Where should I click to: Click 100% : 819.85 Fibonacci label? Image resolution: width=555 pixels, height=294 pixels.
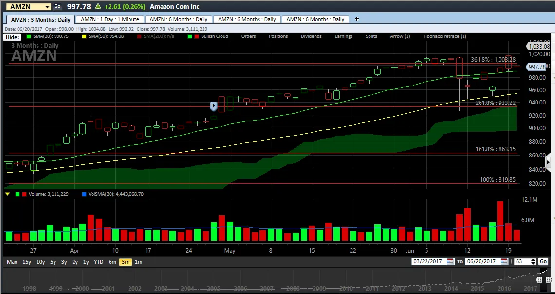pyautogui.click(x=498, y=179)
